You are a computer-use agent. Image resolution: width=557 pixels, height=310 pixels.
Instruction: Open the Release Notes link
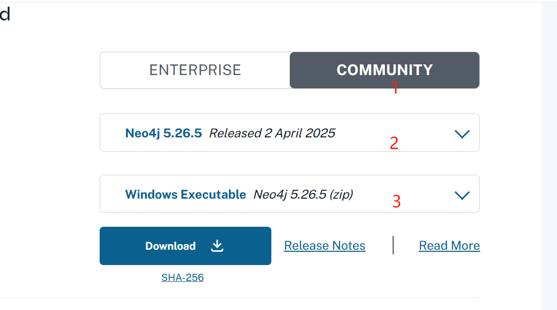point(324,246)
